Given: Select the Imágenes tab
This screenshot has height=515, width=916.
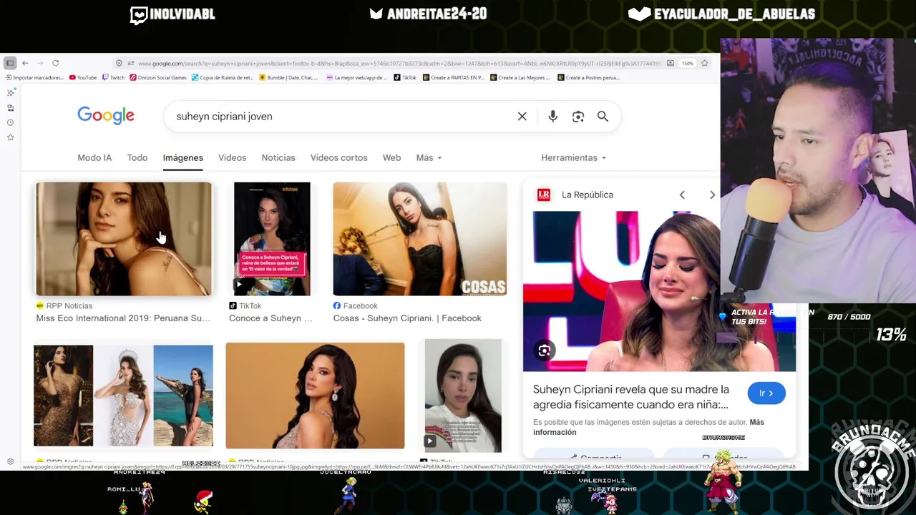Looking at the screenshot, I should pos(182,157).
